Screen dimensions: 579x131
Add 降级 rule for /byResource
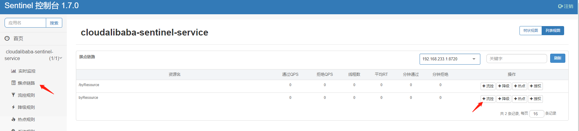(504, 86)
